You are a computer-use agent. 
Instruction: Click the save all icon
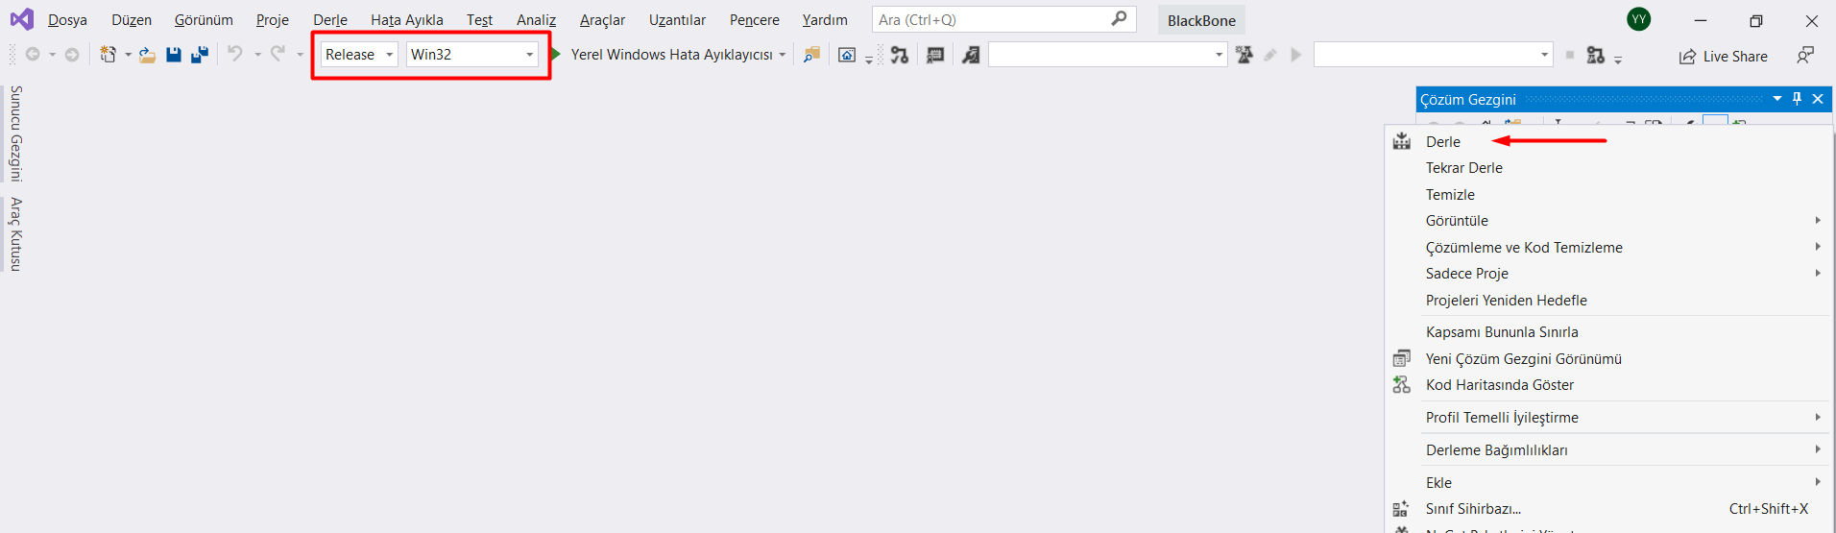point(200,55)
